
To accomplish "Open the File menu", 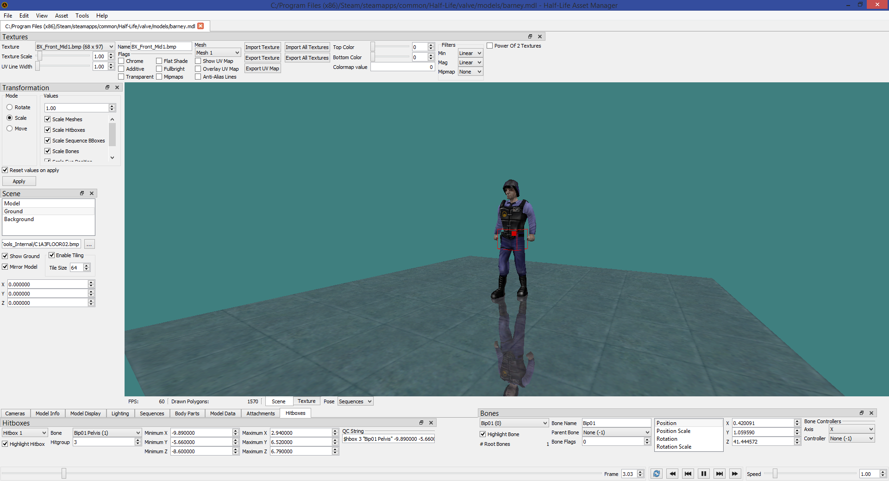I will coord(8,16).
